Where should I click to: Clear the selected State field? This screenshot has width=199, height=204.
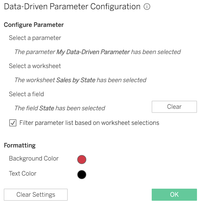click(x=174, y=107)
